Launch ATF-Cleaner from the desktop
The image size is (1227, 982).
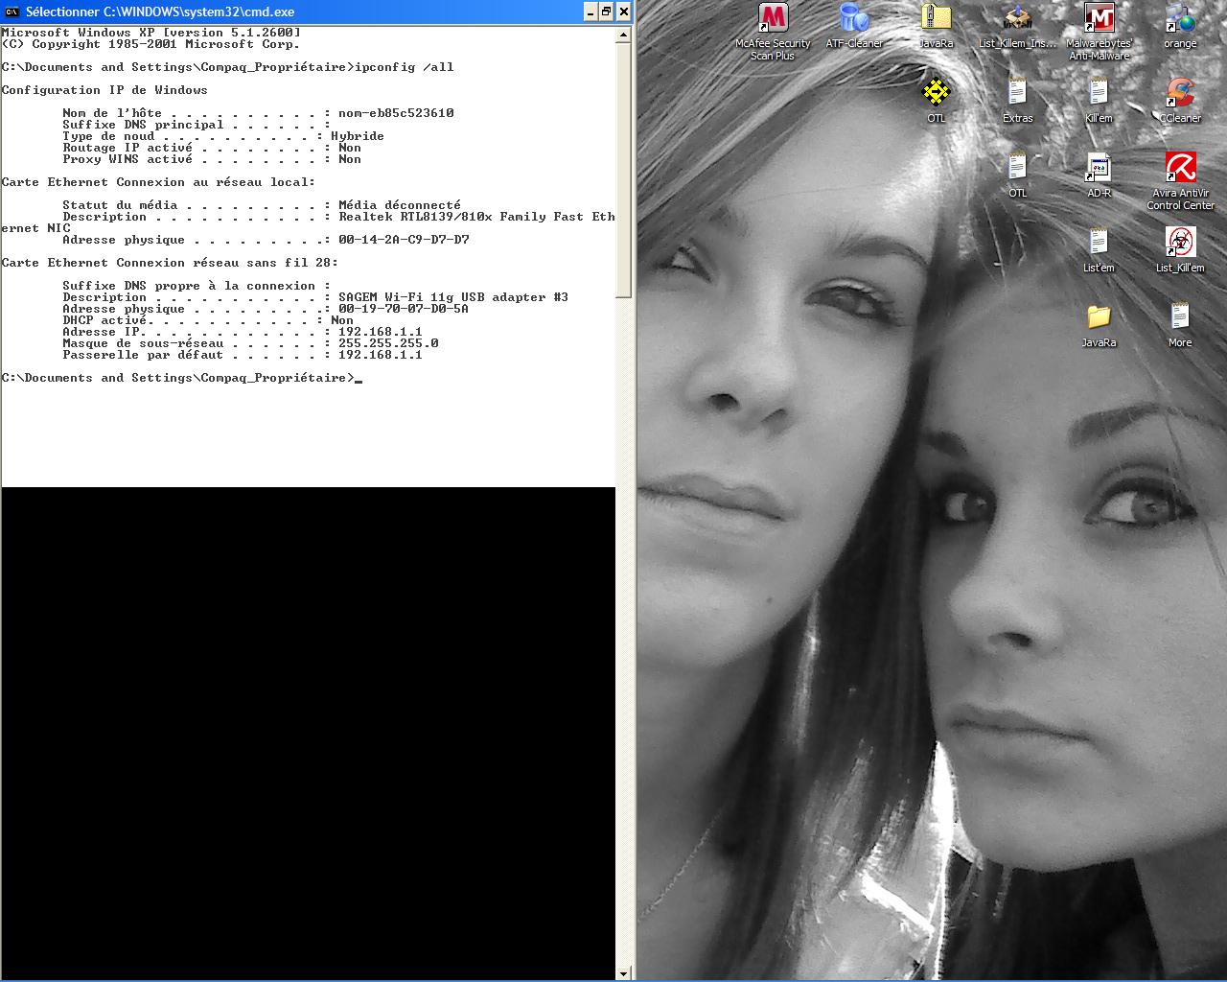coord(854,19)
